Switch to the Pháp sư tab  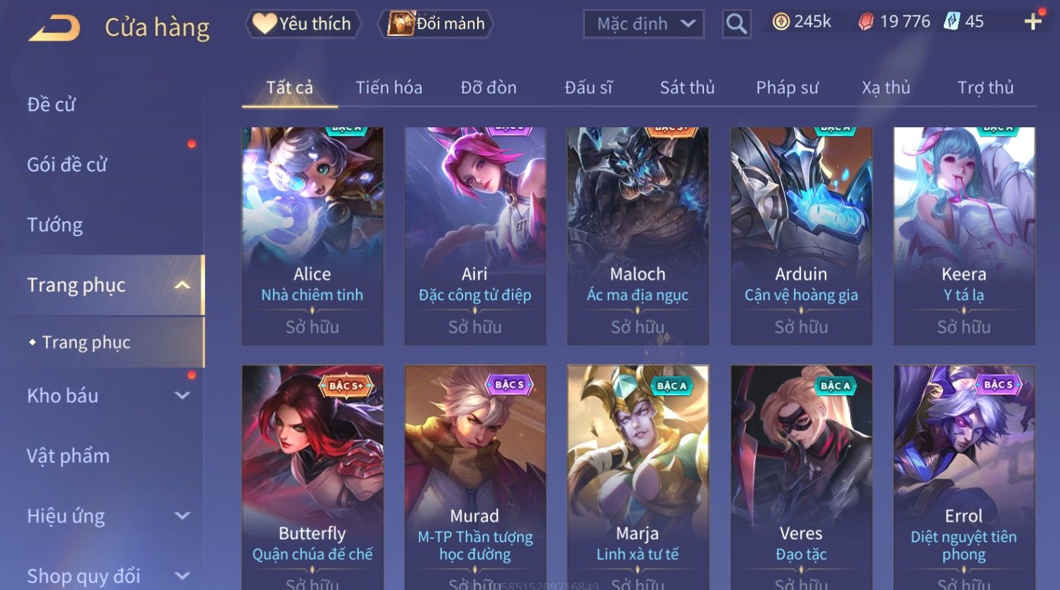click(x=787, y=87)
